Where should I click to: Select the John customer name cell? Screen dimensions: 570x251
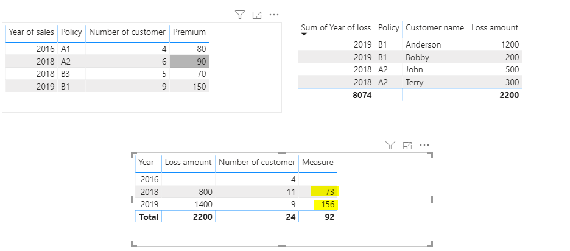tap(435, 70)
